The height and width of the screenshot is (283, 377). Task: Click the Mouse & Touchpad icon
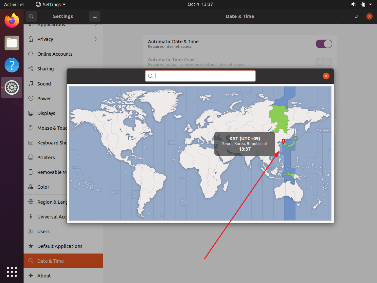(30, 128)
